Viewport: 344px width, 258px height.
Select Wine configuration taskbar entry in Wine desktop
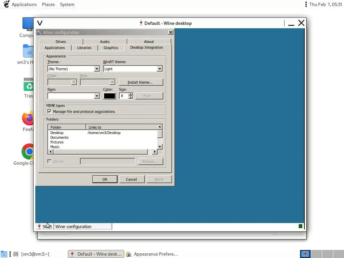coord(83,226)
